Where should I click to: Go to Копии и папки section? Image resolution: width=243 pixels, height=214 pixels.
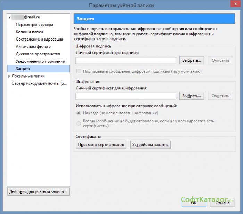[29, 32]
